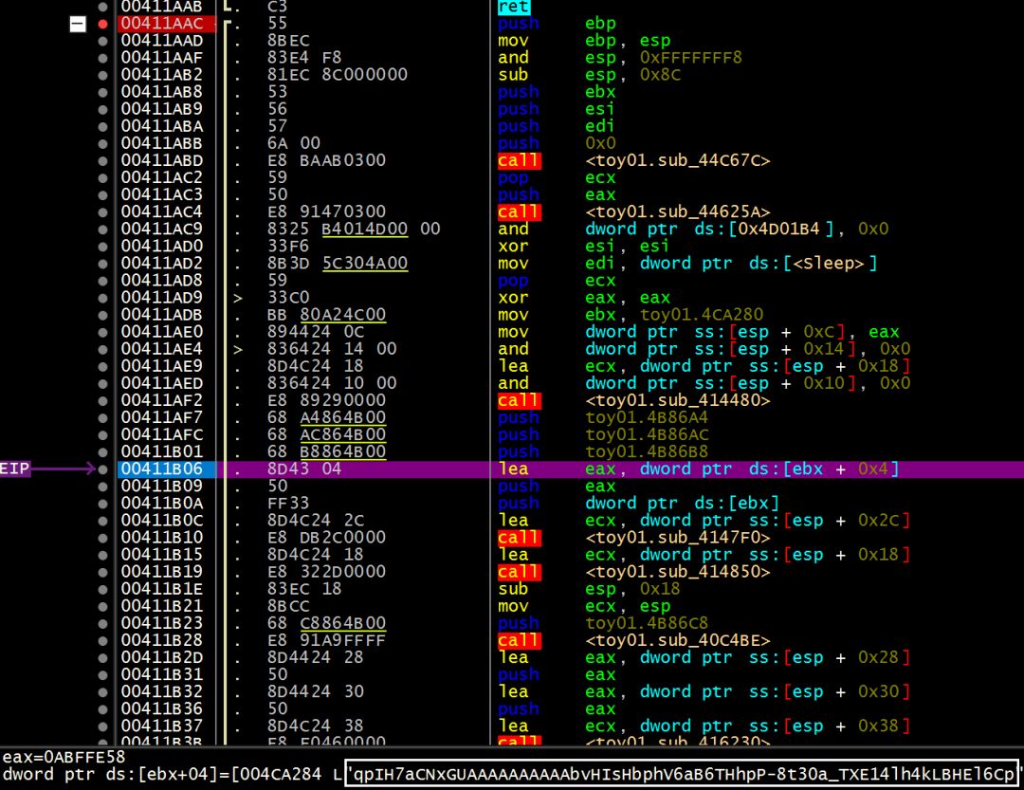
Task: Click the <Sleep> import operand
Action: 830,264
